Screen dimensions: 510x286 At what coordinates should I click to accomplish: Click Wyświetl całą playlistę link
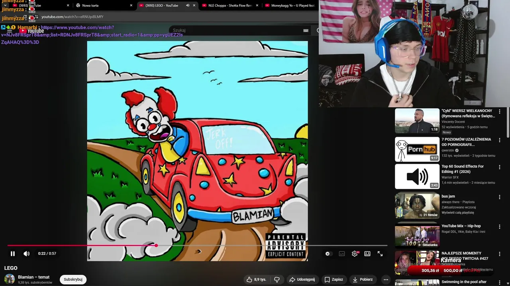(x=457, y=213)
